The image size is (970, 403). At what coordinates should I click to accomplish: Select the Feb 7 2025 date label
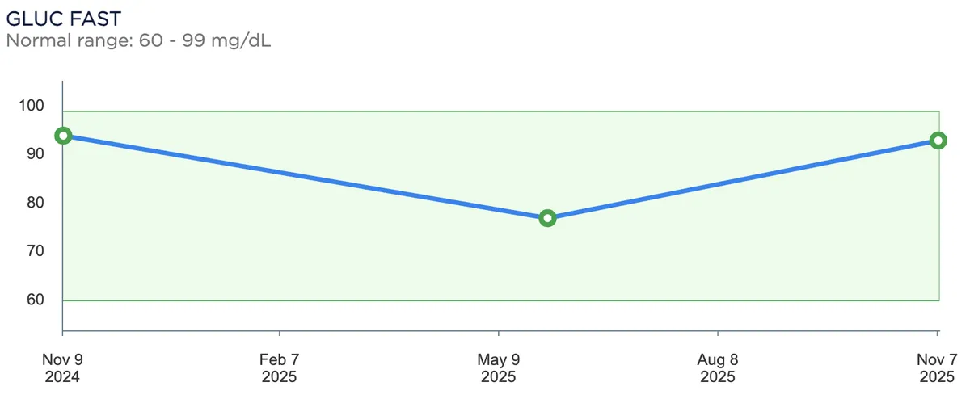(279, 367)
